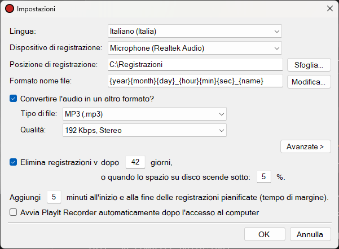Click the Dispositivo di registrazione: label
This screenshot has width=339, height=249.
56,48
